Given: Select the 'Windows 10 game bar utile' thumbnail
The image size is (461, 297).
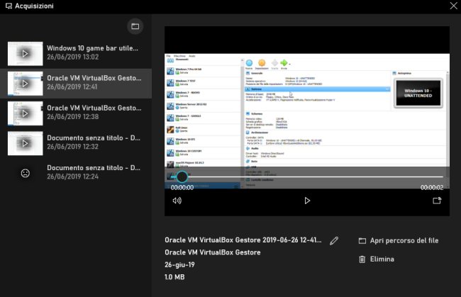Looking at the screenshot, I should (26, 53).
